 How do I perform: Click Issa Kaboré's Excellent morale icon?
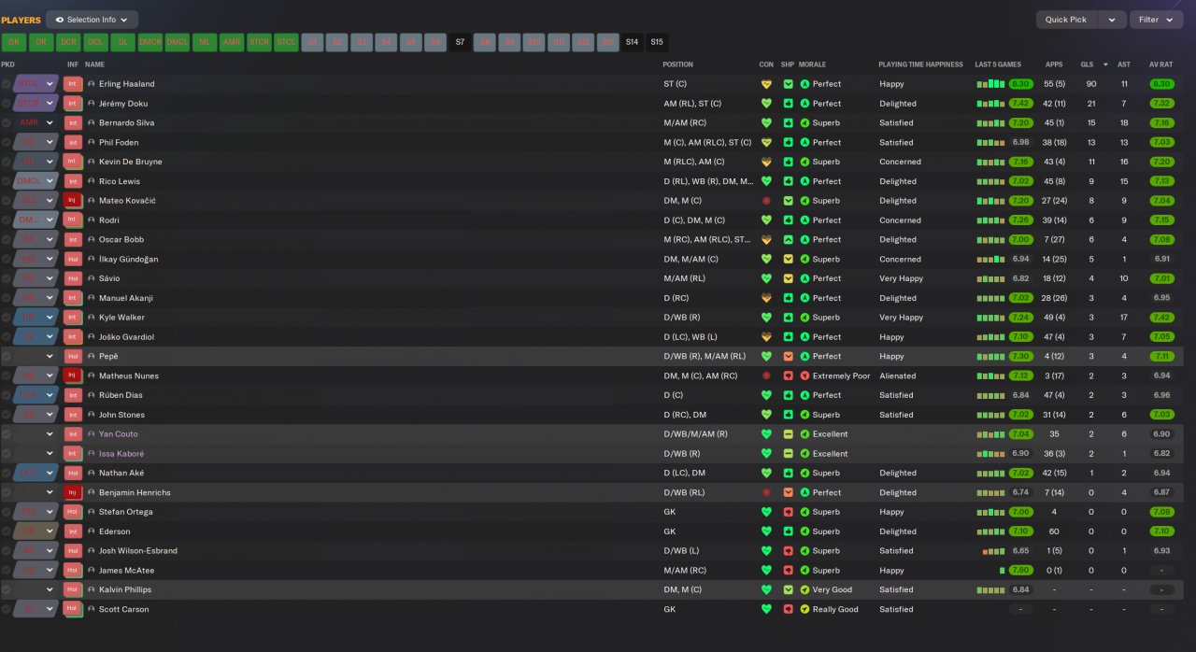[x=804, y=454]
